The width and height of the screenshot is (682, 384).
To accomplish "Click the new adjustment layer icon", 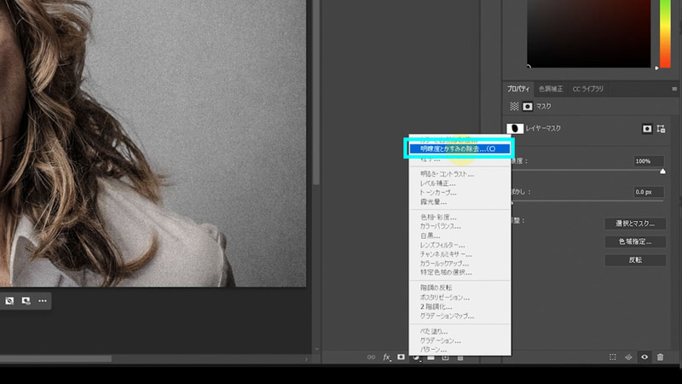I will tap(416, 358).
